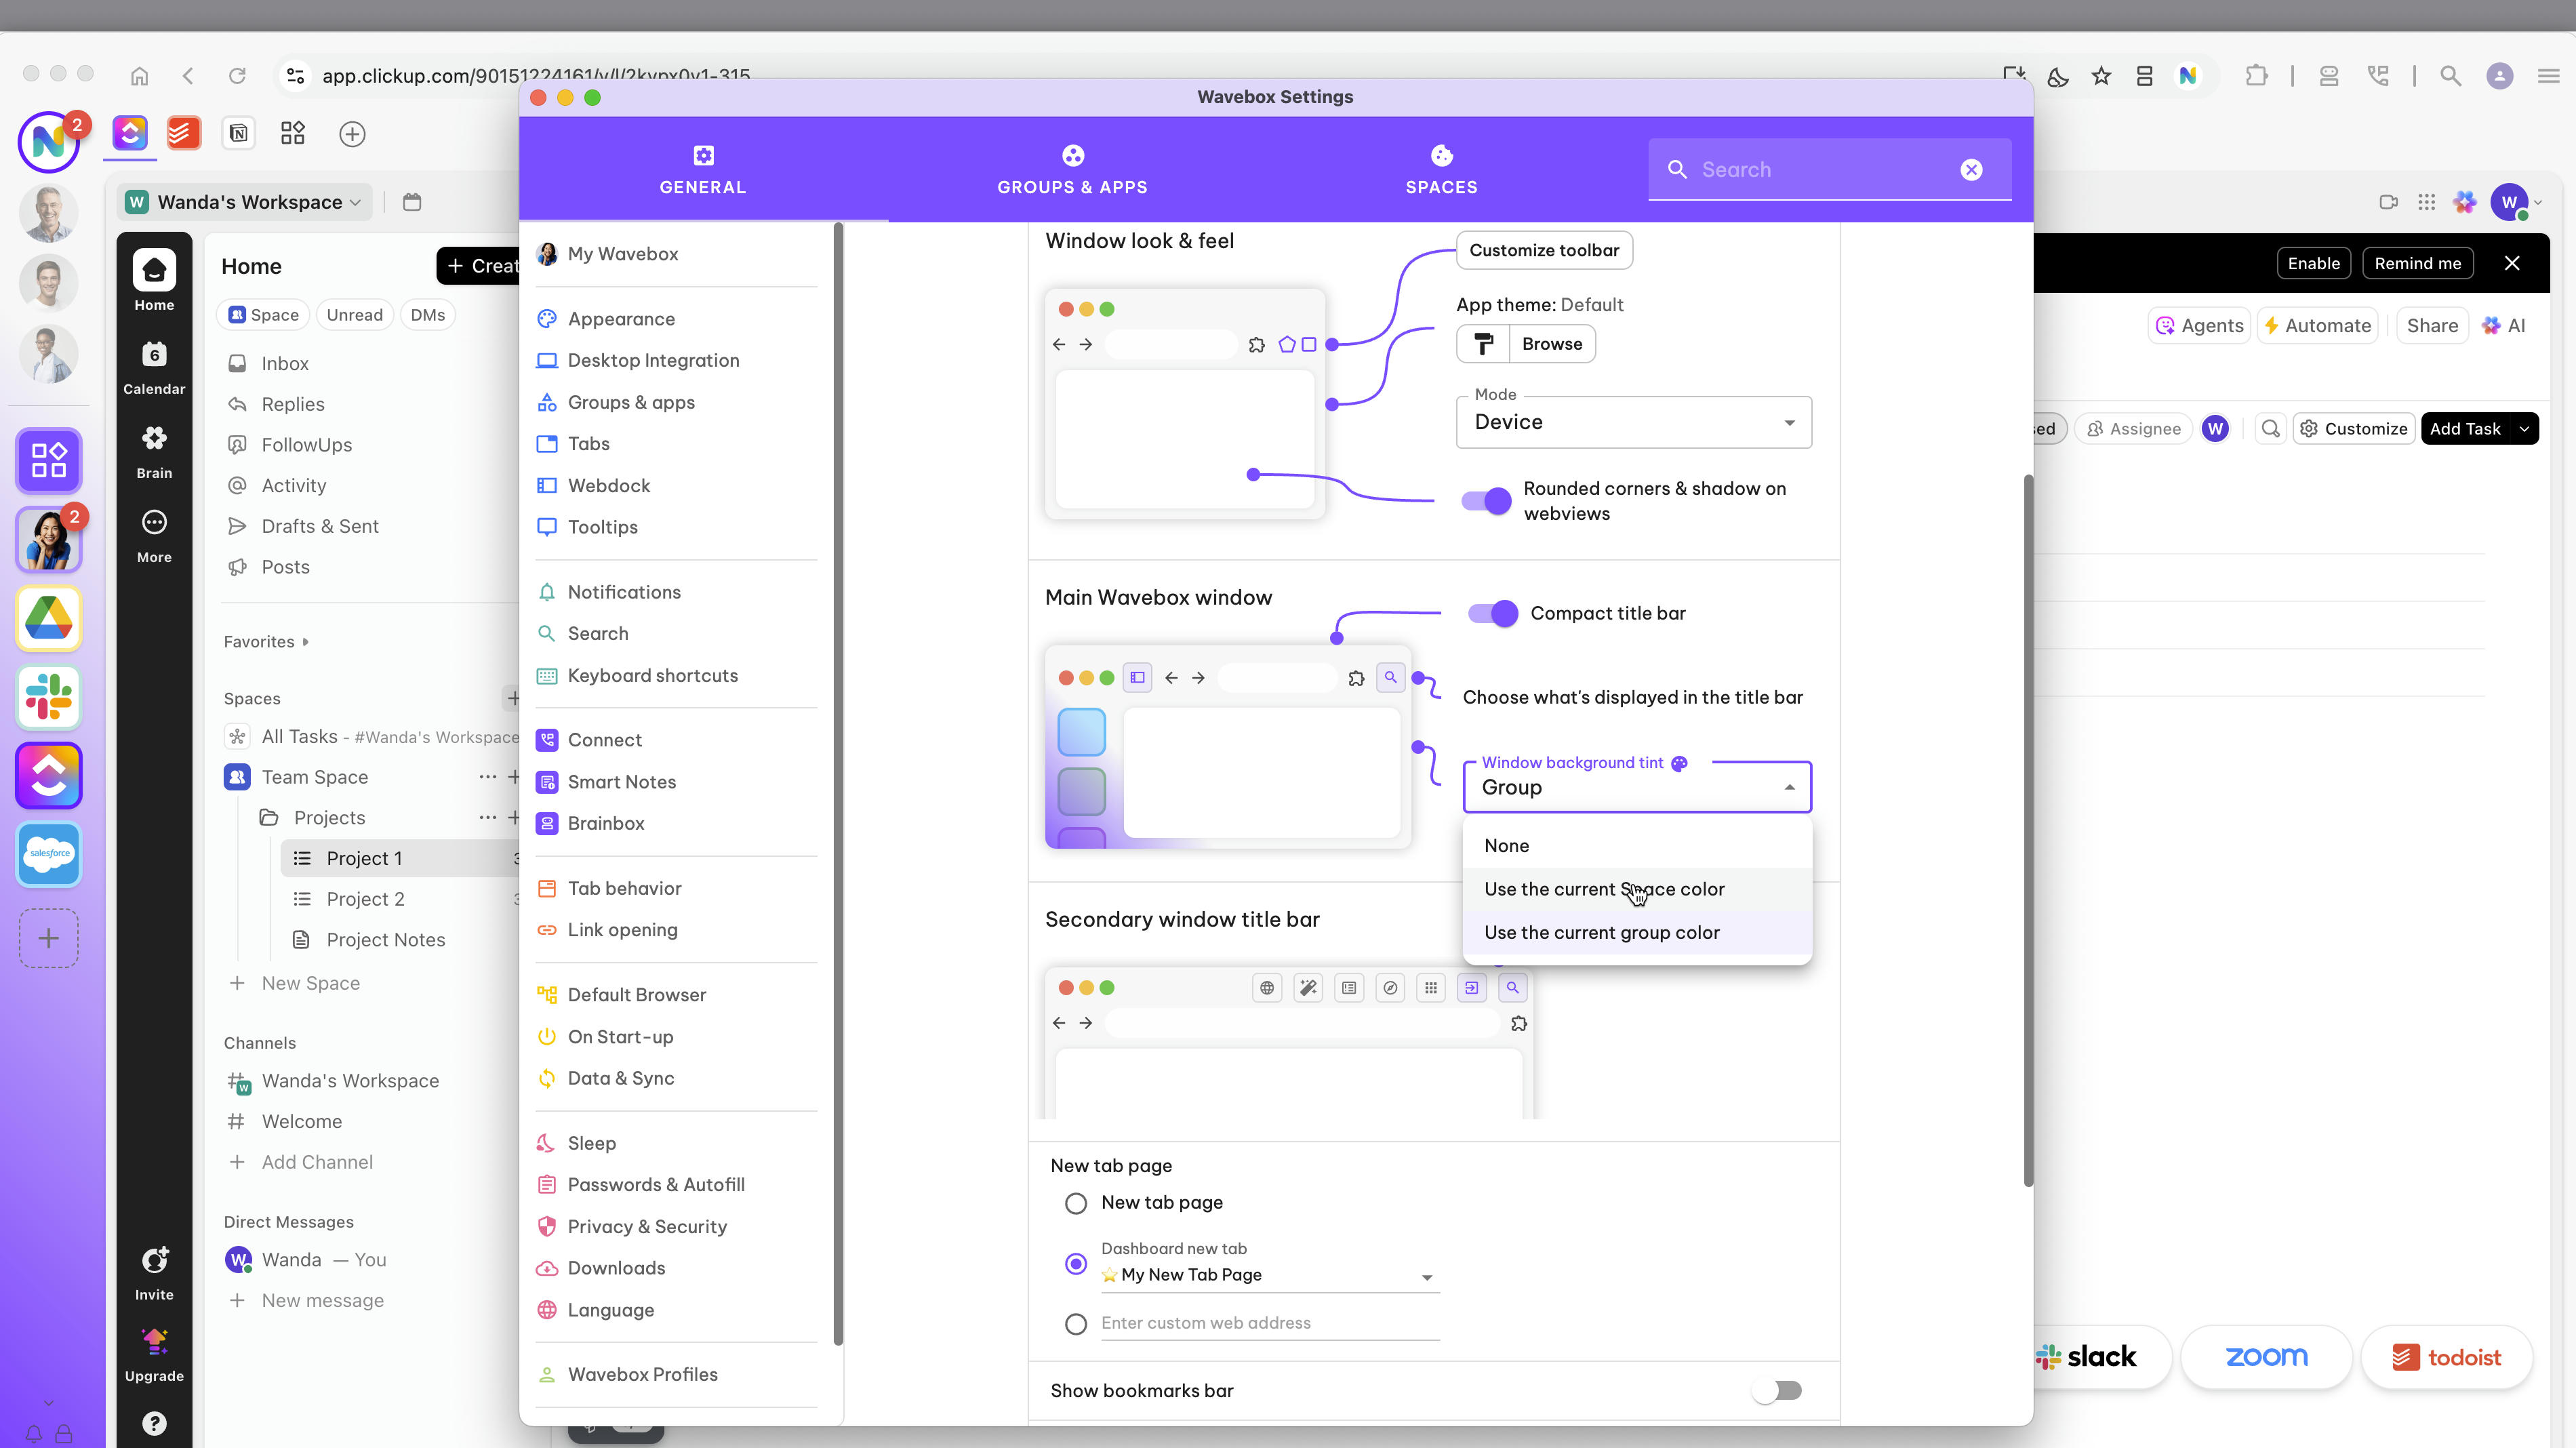
Task: Open the Add Task dropdown arrow
Action: [2523, 428]
